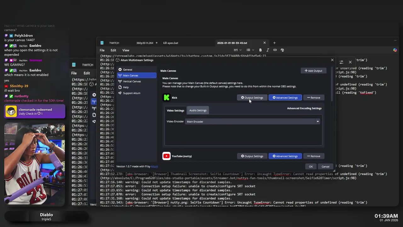The height and width of the screenshot is (227, 403).
Task: Click chat username SSmithy-39
Action: coord(19,86)
